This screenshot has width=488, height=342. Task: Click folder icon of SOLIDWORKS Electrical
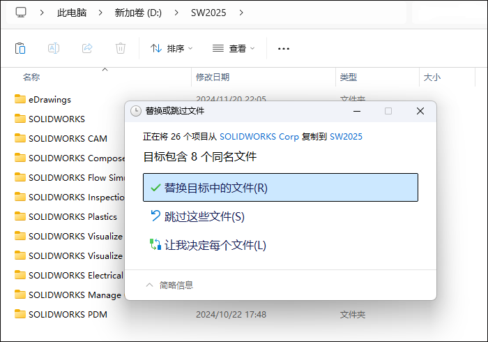coord(20,275)
